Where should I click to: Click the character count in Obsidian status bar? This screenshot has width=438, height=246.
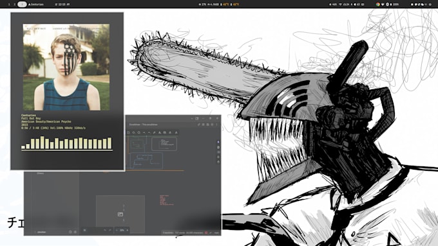click(194, 233)
